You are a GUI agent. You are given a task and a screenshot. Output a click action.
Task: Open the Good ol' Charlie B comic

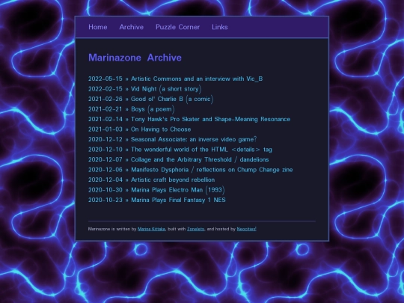tap(172, 99)
